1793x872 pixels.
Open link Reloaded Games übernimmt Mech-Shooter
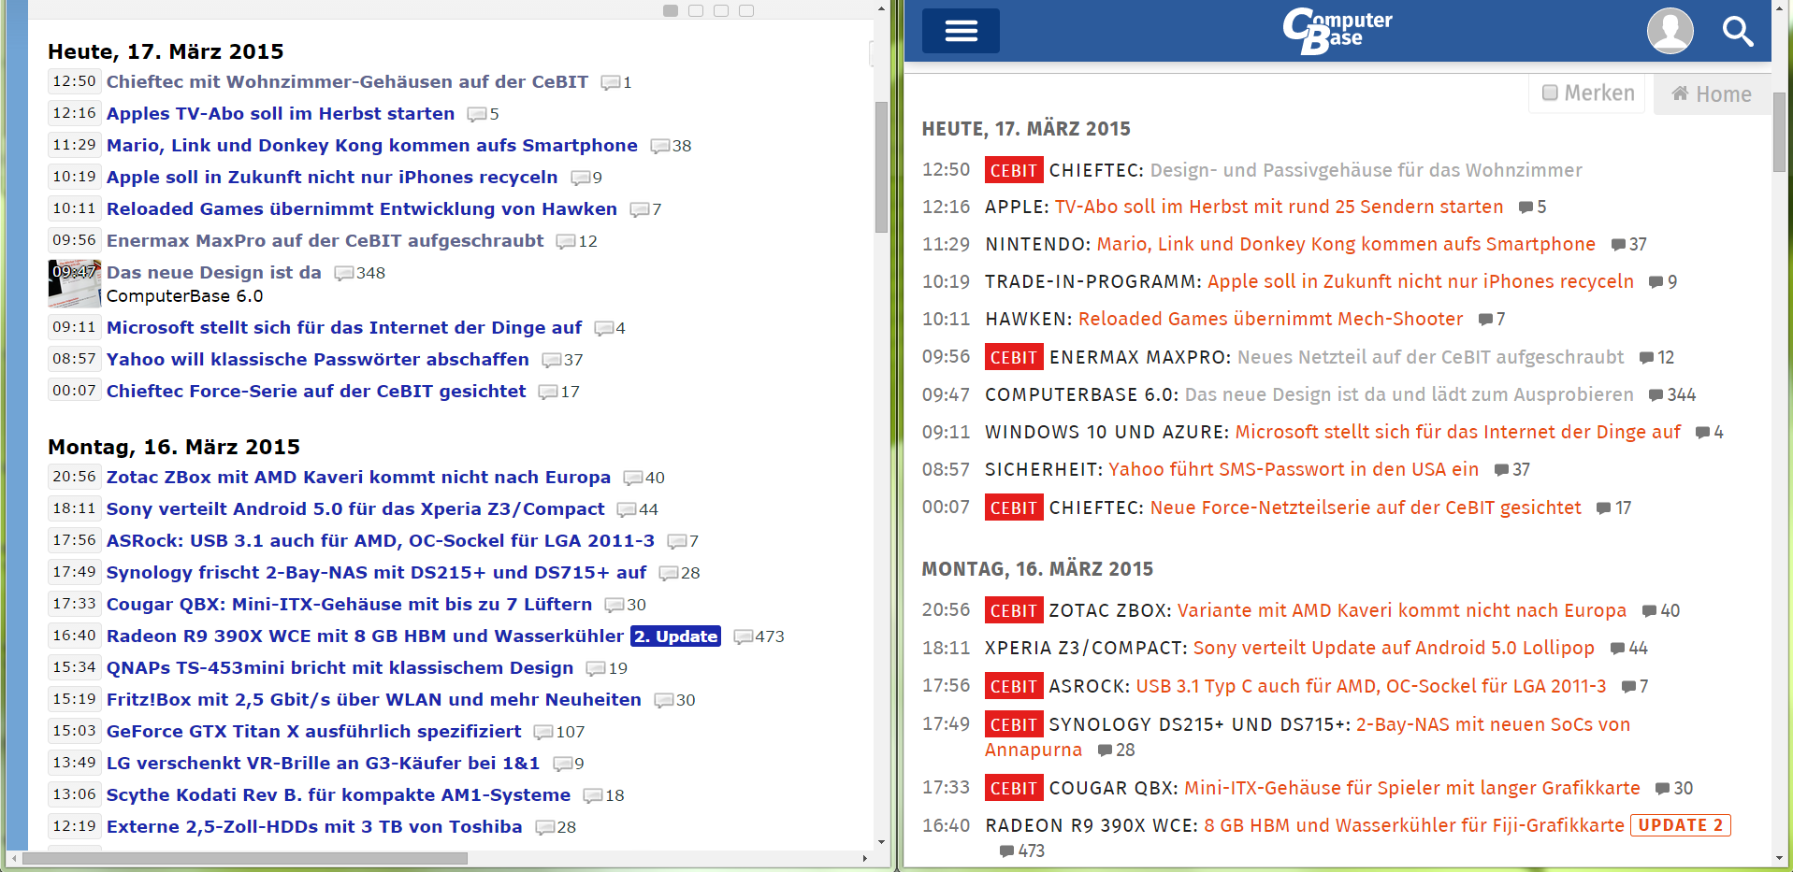tap(1270, 319)
